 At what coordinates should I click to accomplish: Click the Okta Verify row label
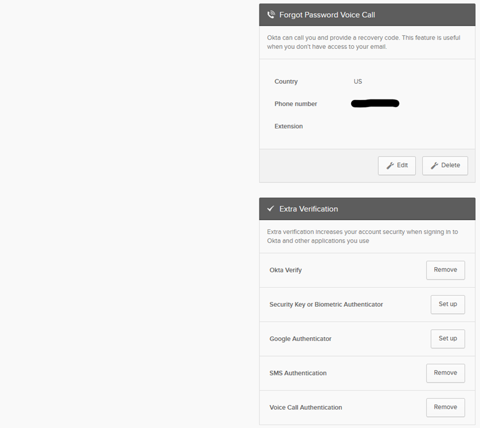pos(286,270)
